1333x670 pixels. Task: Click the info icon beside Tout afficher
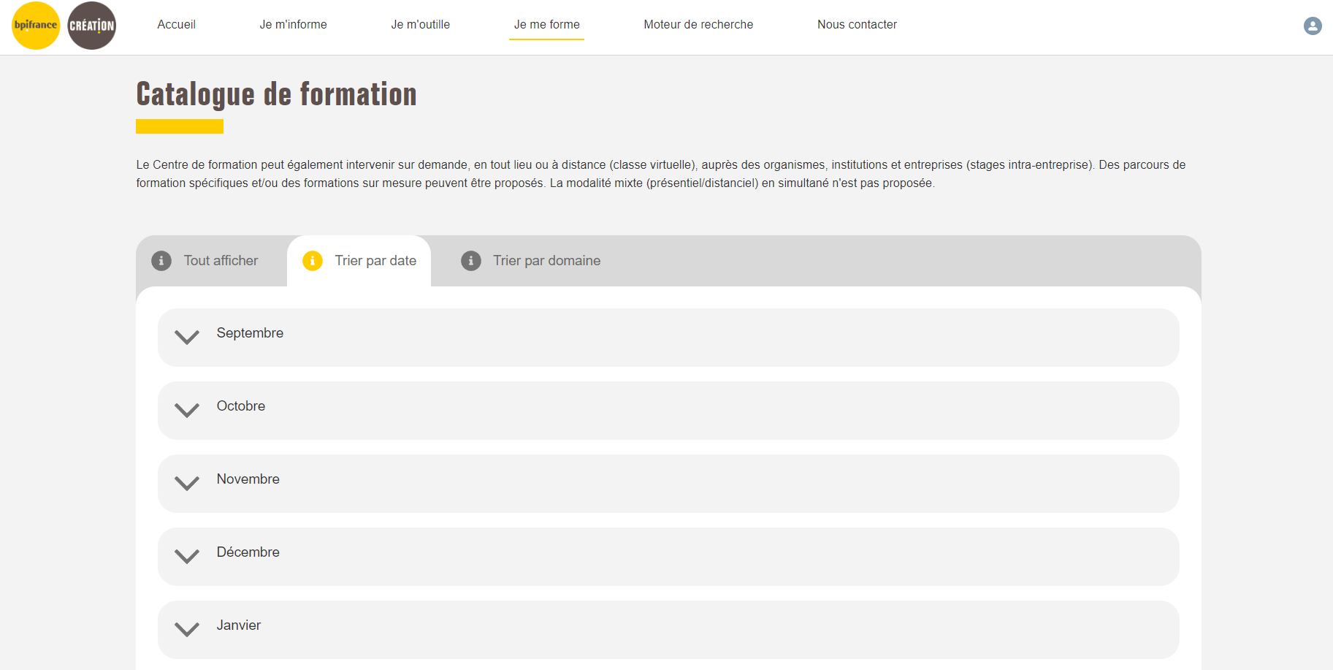point(161,261)
